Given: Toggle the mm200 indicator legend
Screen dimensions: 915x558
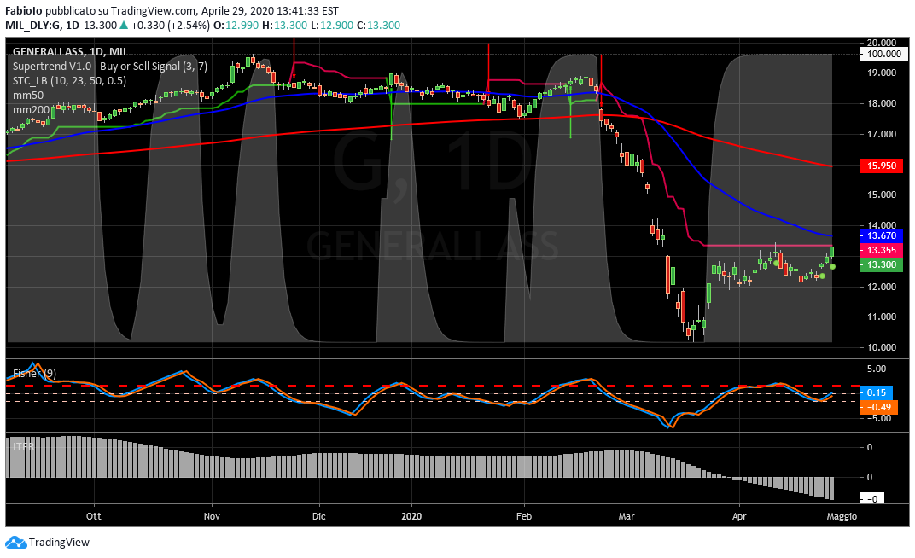Looking at the screenshot, I should [30, 110].
